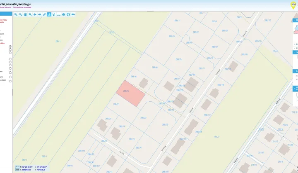Click the pink highlighted parcel 286/19
The height and width of the screenshot is (173, 298).
131,94
